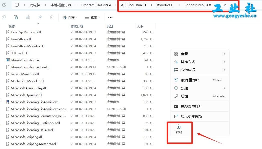Click the LibraryCompiler.exe.config file icon
This screenshot has height=149, width=262.
(8, 67)
